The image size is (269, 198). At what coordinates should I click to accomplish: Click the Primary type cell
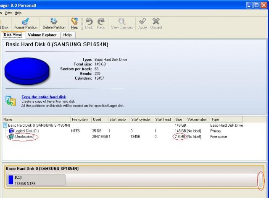click(x=216, y=131)
